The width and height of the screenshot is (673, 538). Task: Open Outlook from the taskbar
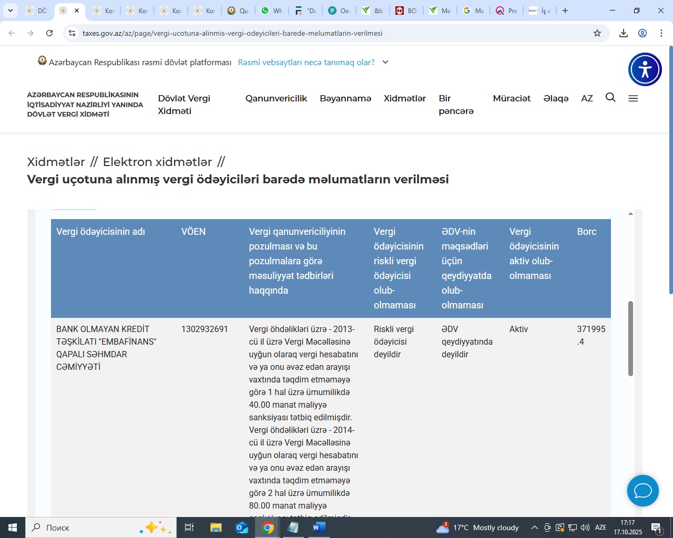click(x=241, y=527)
